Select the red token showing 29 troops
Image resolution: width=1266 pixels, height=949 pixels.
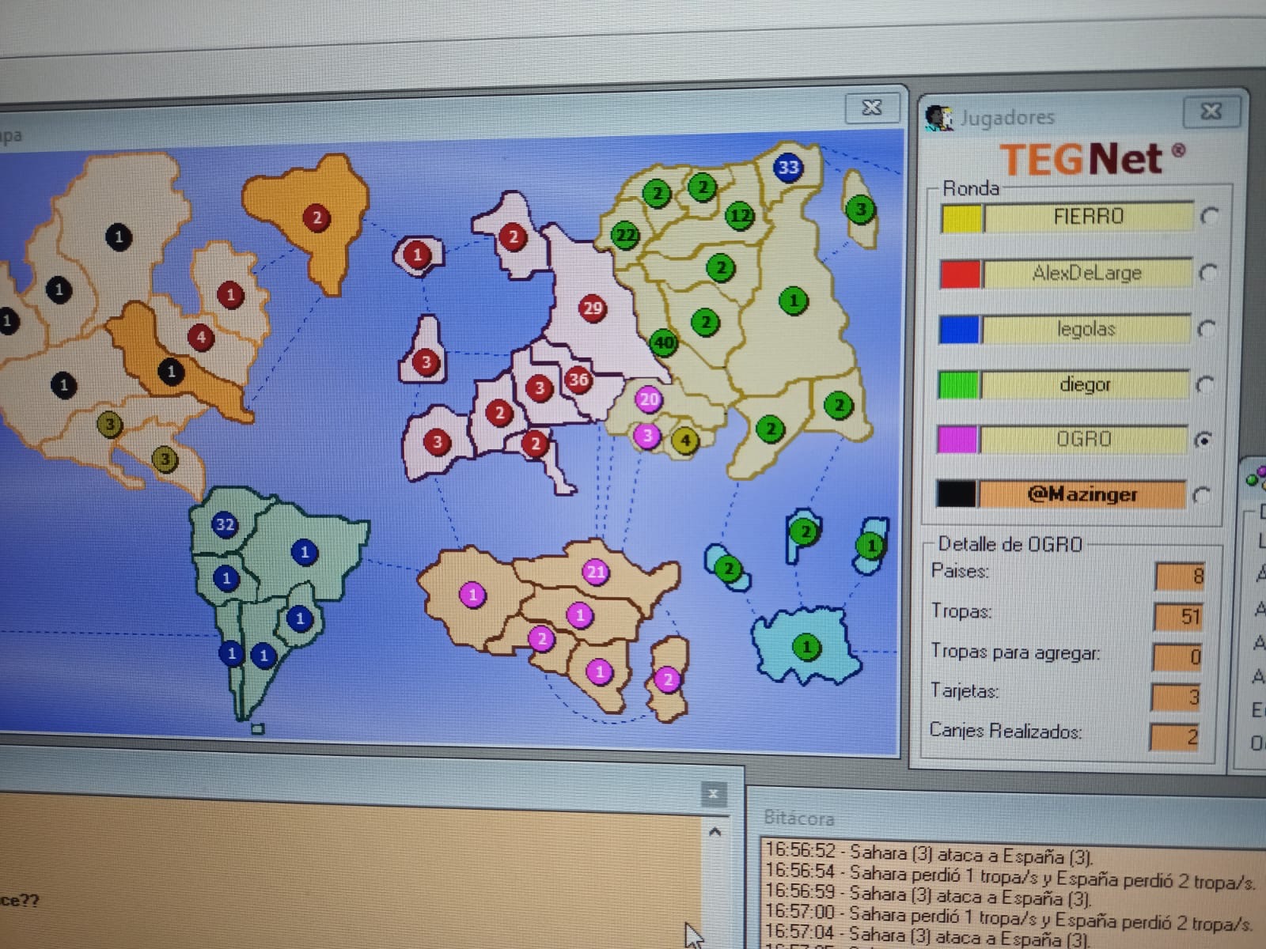point(592,308)
